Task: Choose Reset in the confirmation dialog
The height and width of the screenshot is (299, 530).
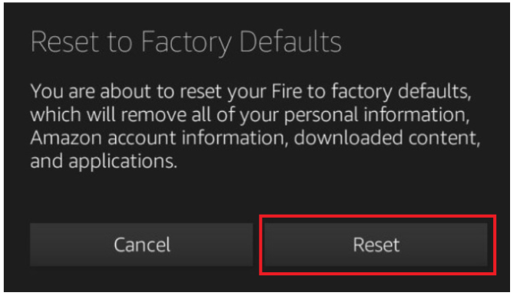Action: 376,245
